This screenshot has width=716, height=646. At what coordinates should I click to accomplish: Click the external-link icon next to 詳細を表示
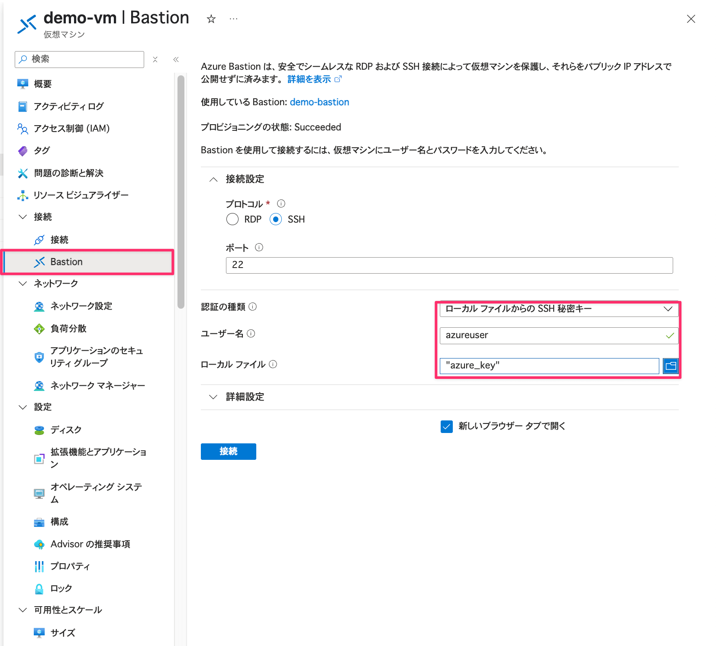pos(338,79)
